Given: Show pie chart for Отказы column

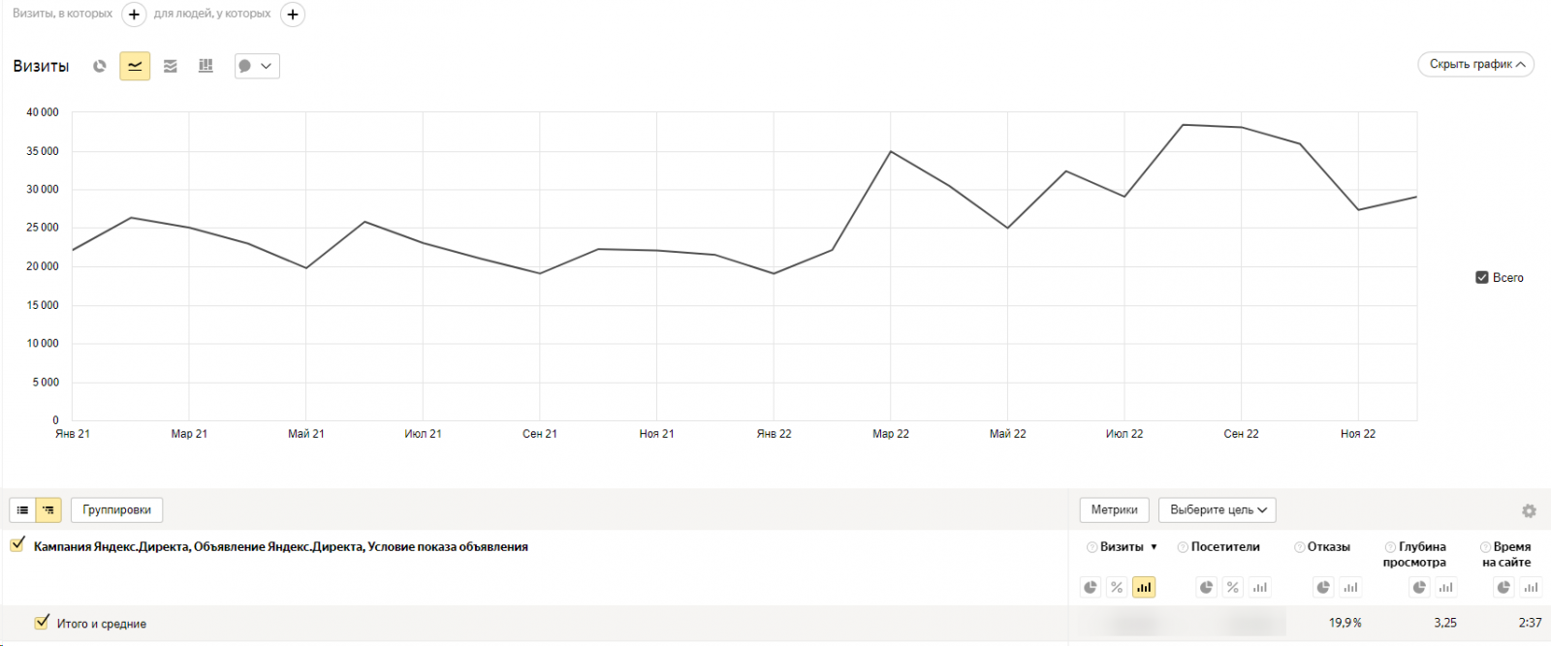Looking at the screenshot, I should [1323, 587].
